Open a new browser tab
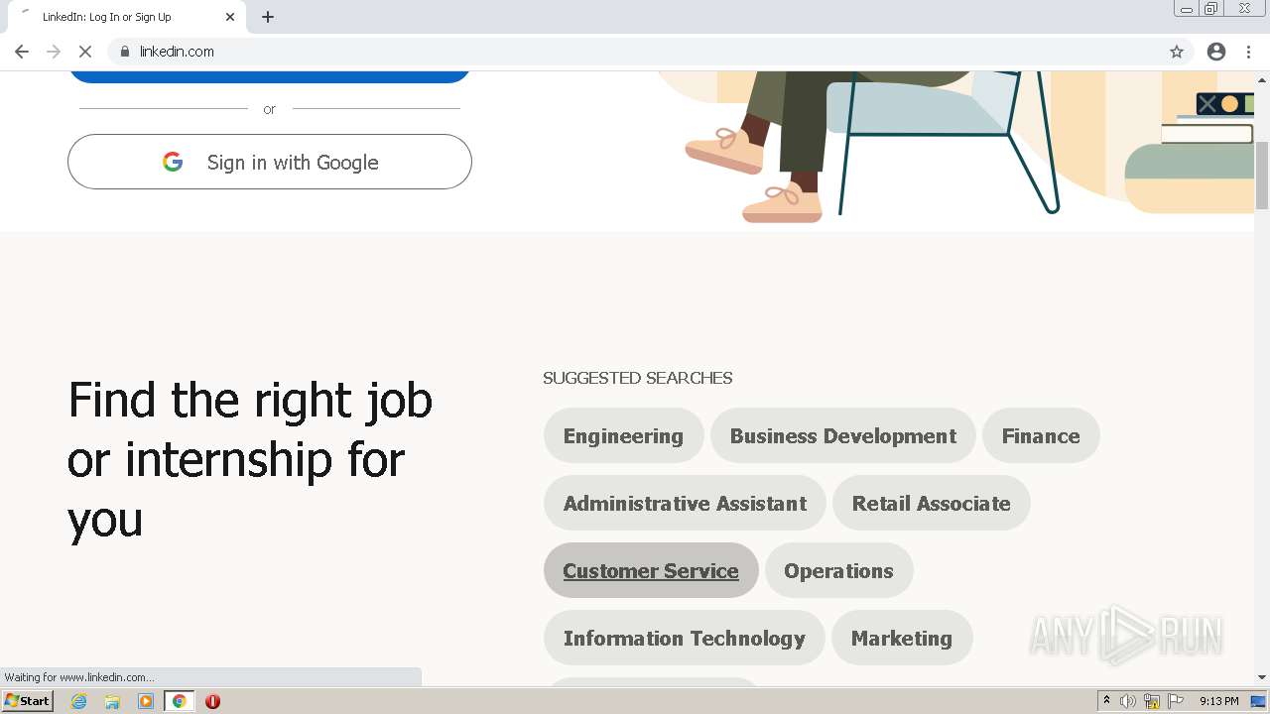 coord(268,17)
